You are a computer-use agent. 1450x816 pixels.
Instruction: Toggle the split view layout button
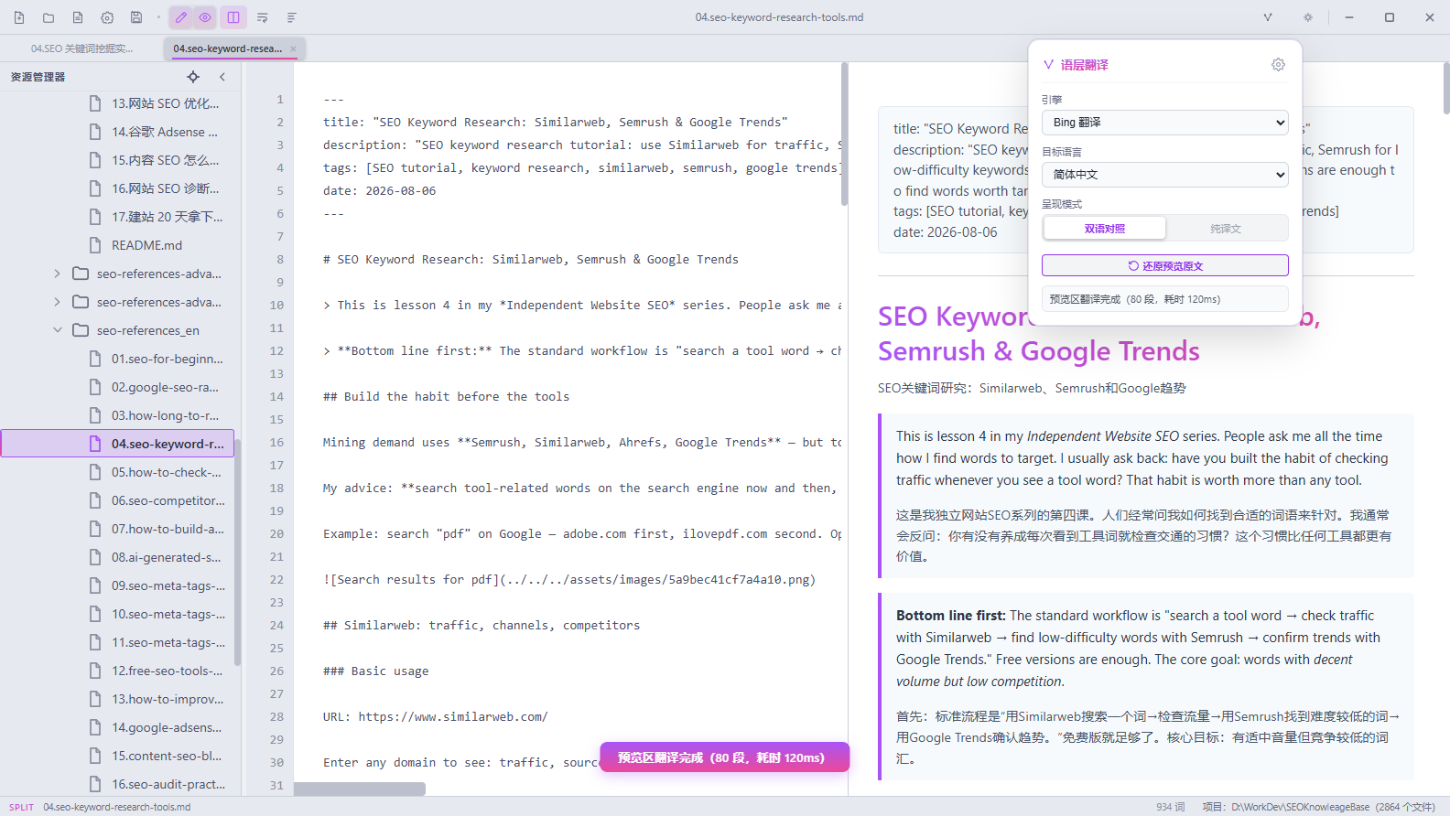coord(233,17)
